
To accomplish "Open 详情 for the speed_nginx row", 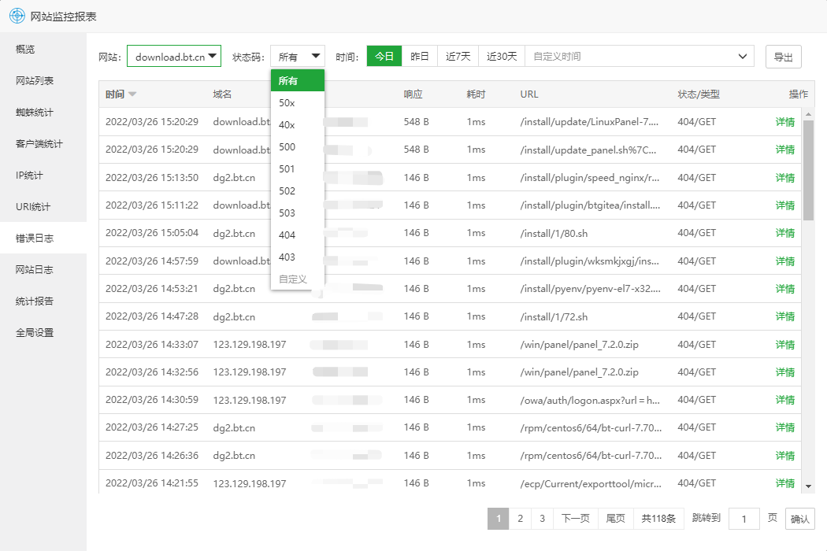I will pyautogui.click(x=784, y=178).
